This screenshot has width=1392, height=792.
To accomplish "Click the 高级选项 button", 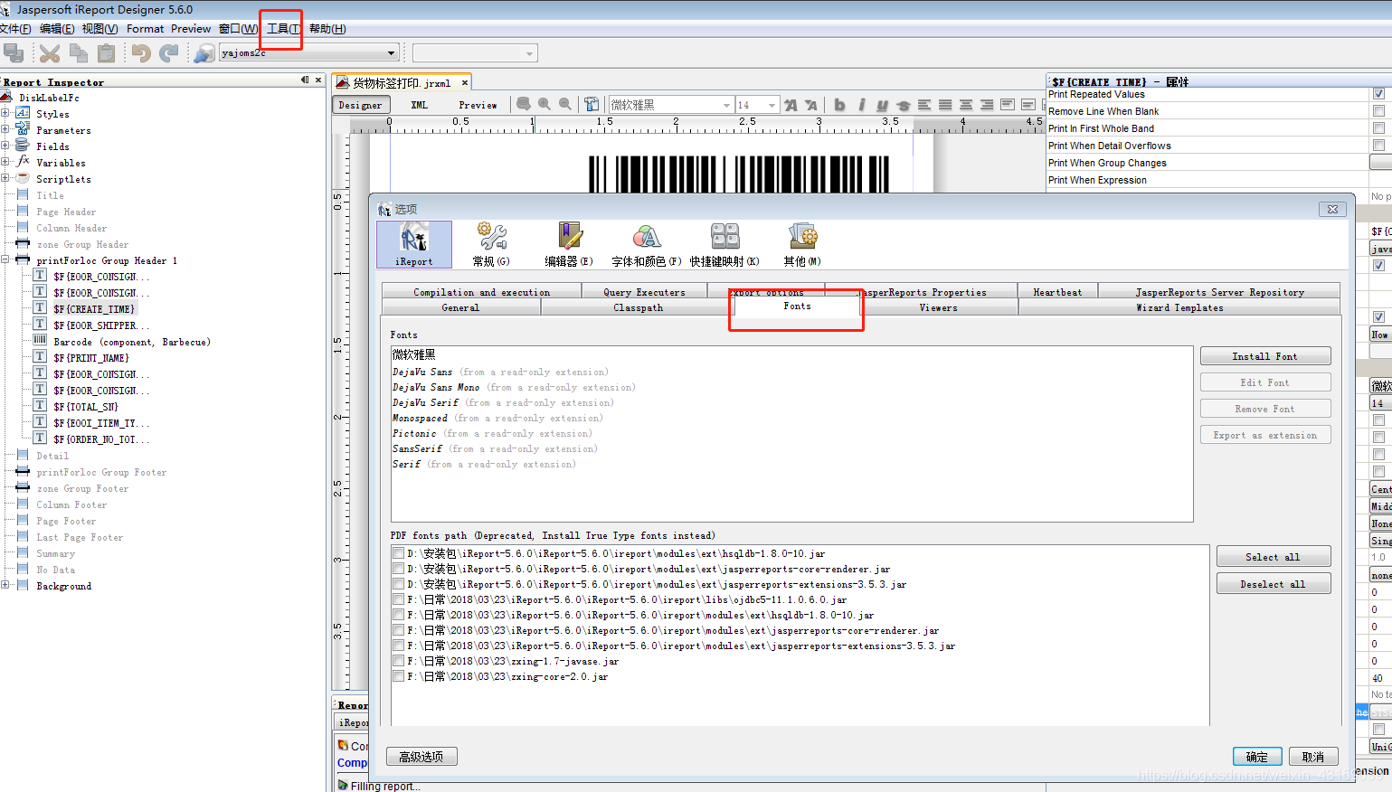I will tap(421, 757).
